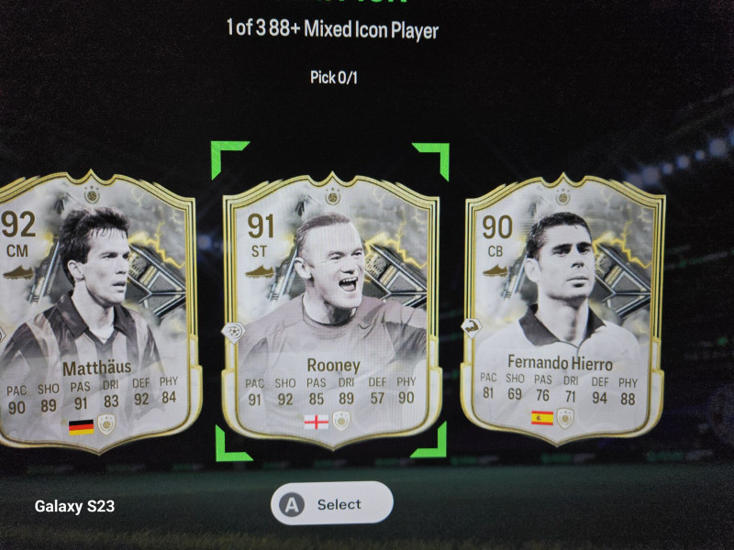Click the playstyle badge on Hierro card's left edge
The width and height of the screenshot is (734, 550).
click(471, 328)
